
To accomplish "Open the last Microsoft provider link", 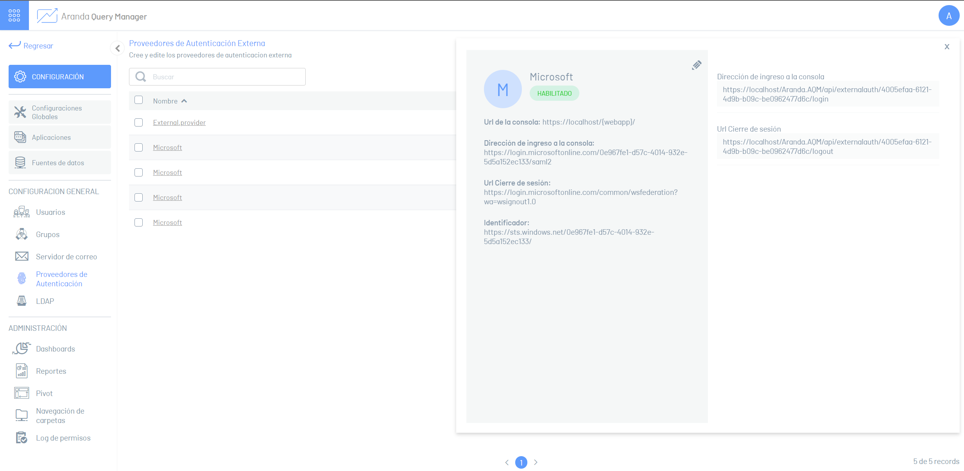I will pos(167,223).
